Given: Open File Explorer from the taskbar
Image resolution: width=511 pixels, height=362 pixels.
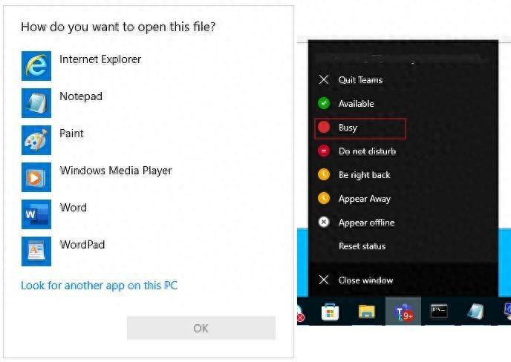Looking at the screenshot, I should click(x=367, y=312).
